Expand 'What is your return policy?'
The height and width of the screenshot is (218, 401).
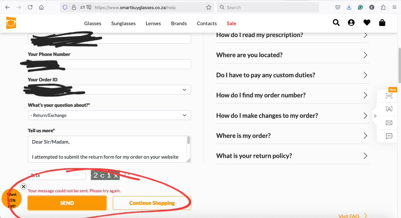[293, 156]
